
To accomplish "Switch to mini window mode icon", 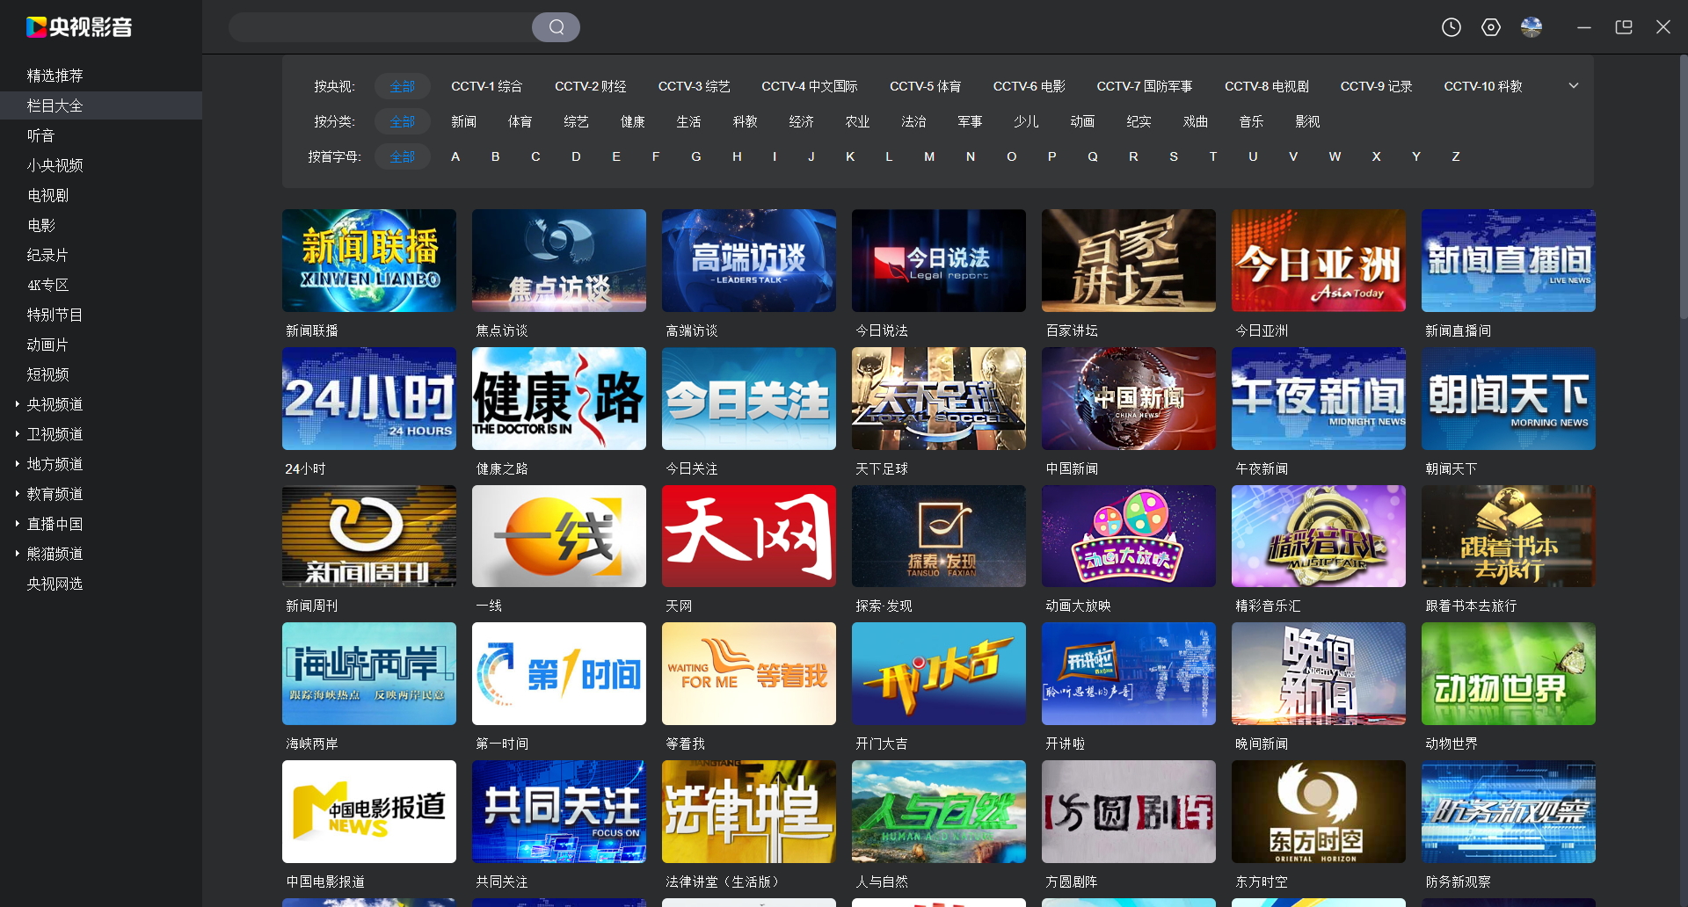I will 1623,27.
